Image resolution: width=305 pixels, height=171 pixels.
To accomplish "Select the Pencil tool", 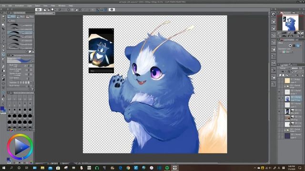I will point(3,50).
